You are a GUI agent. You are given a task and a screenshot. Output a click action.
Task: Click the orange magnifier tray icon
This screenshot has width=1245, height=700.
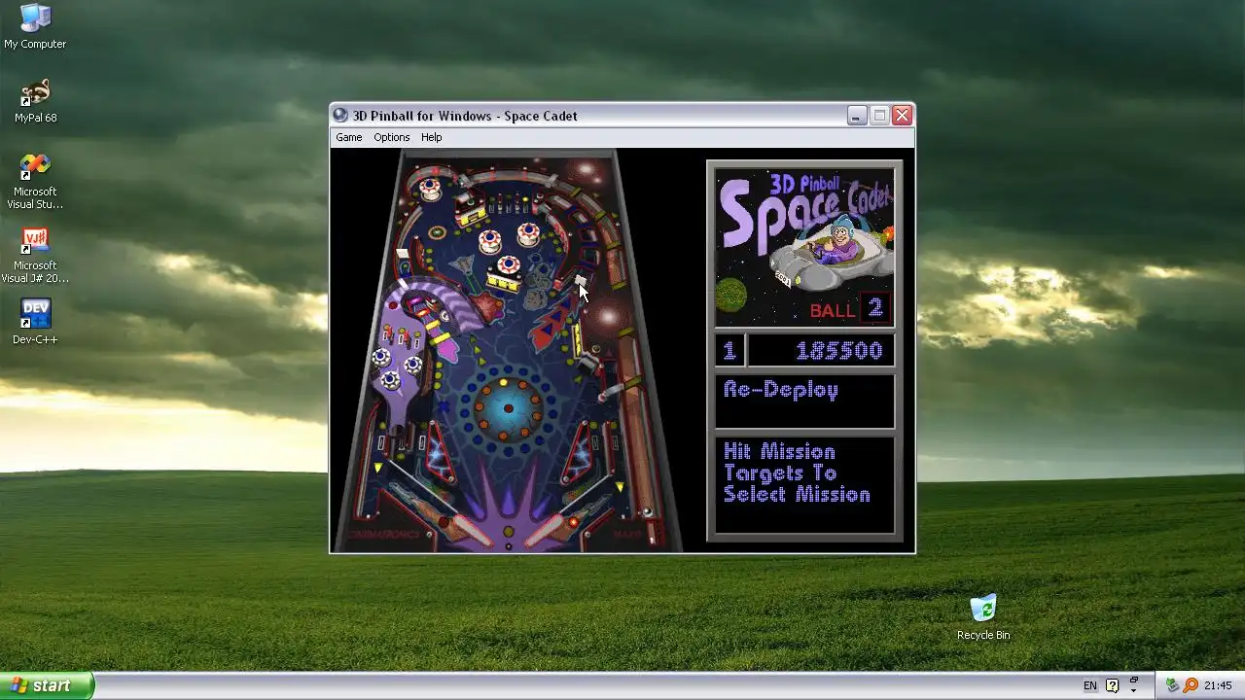tap(1191, 685)
